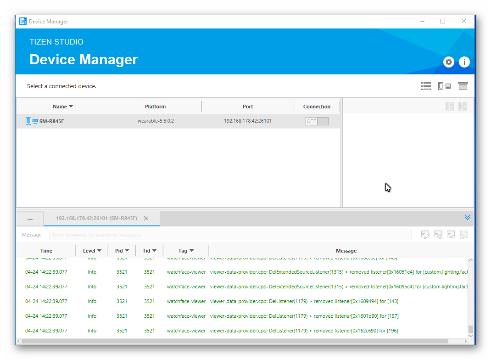Open the Tag filter dropdown
Screen dimensions: 491x360
(192, 251)
